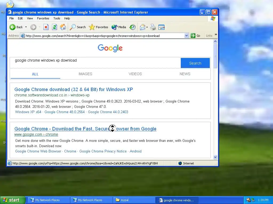Open the Back history dropdown arrow
The image size is (273, 204).
point(26,27)
